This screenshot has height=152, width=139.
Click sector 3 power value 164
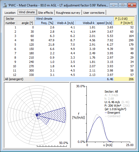click(131, 36)
